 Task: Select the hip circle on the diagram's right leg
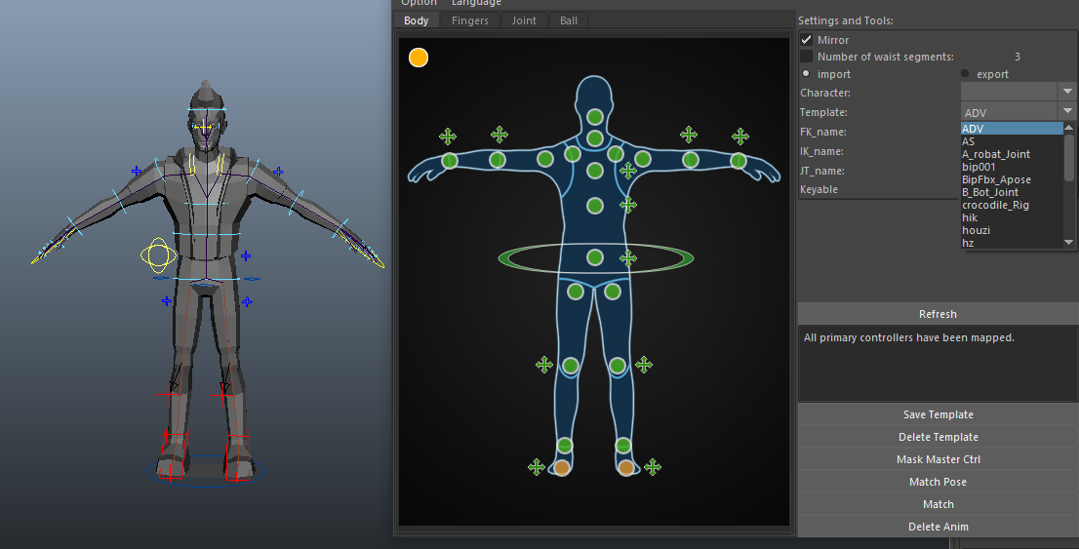(x=613, y=292)
